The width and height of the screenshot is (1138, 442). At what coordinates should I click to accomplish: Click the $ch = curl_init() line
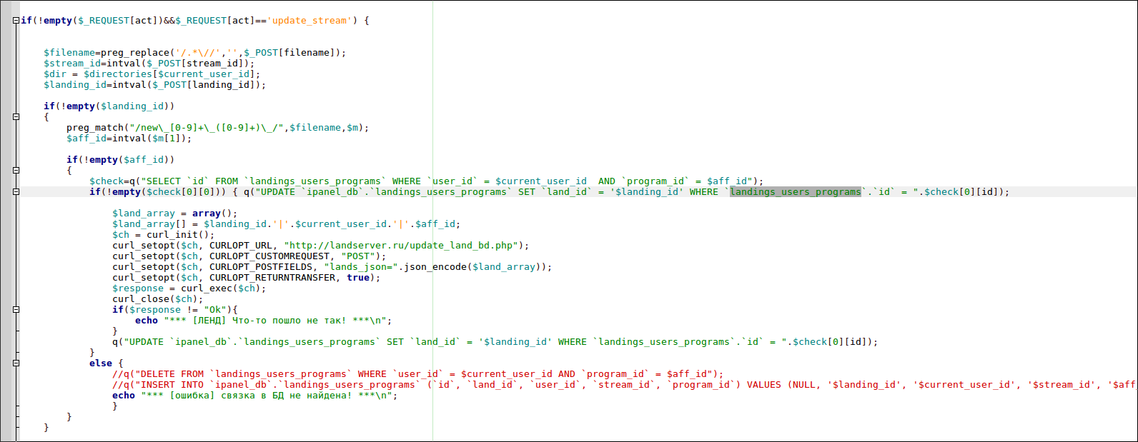(x=163, y=235)
